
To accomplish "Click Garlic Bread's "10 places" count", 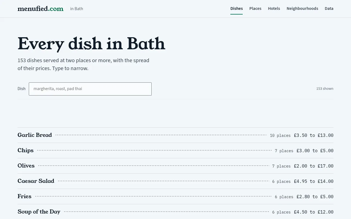I will pyautogui.click(x=280, y=136).
